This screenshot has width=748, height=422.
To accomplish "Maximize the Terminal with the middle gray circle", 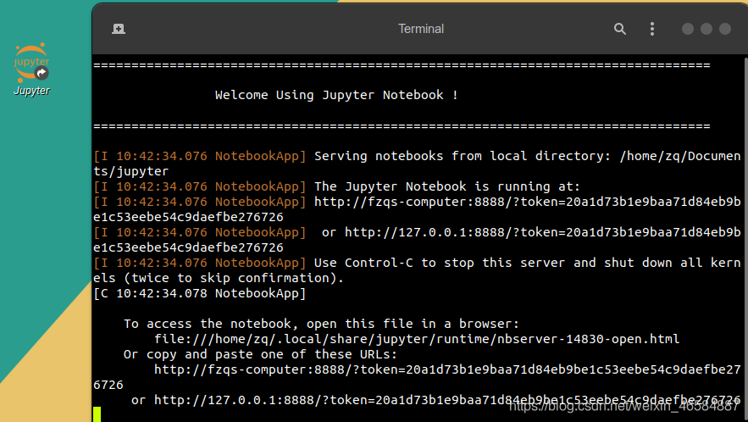I will (706, 29).
